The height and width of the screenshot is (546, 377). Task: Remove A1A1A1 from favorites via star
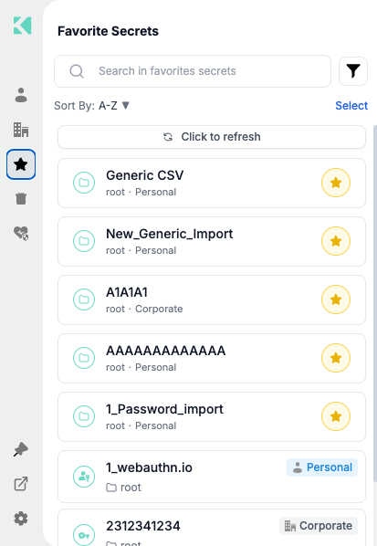point(336,299)
